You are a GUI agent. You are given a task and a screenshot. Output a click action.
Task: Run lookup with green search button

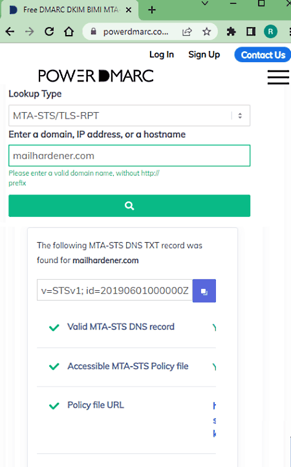pyautogui.click(x=129, y=206)
